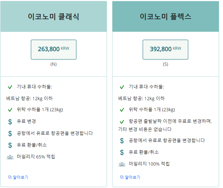
Task: Click checkmark beside 항공편 출발날짜 이전에 무료로 변경
Action: click(122, 122)
